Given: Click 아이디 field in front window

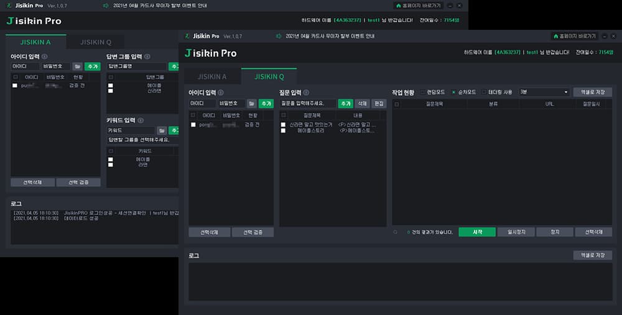Looking at the screenshot, I should (x=202, y=103).
